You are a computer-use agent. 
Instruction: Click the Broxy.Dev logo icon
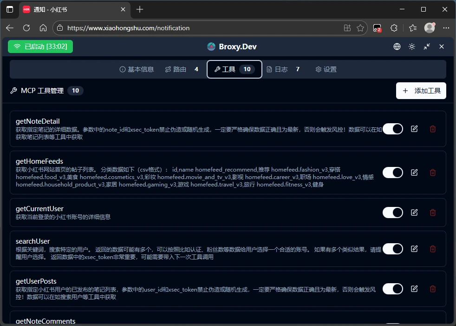pyautogui.click(x=211, y=47)
